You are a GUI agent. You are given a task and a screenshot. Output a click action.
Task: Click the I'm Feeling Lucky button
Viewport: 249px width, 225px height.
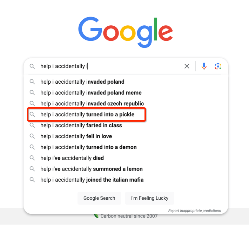150,198
